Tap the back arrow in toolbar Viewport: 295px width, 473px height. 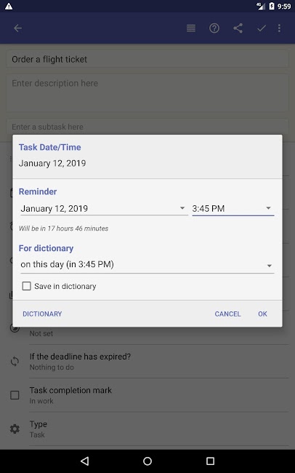point(17,28)
